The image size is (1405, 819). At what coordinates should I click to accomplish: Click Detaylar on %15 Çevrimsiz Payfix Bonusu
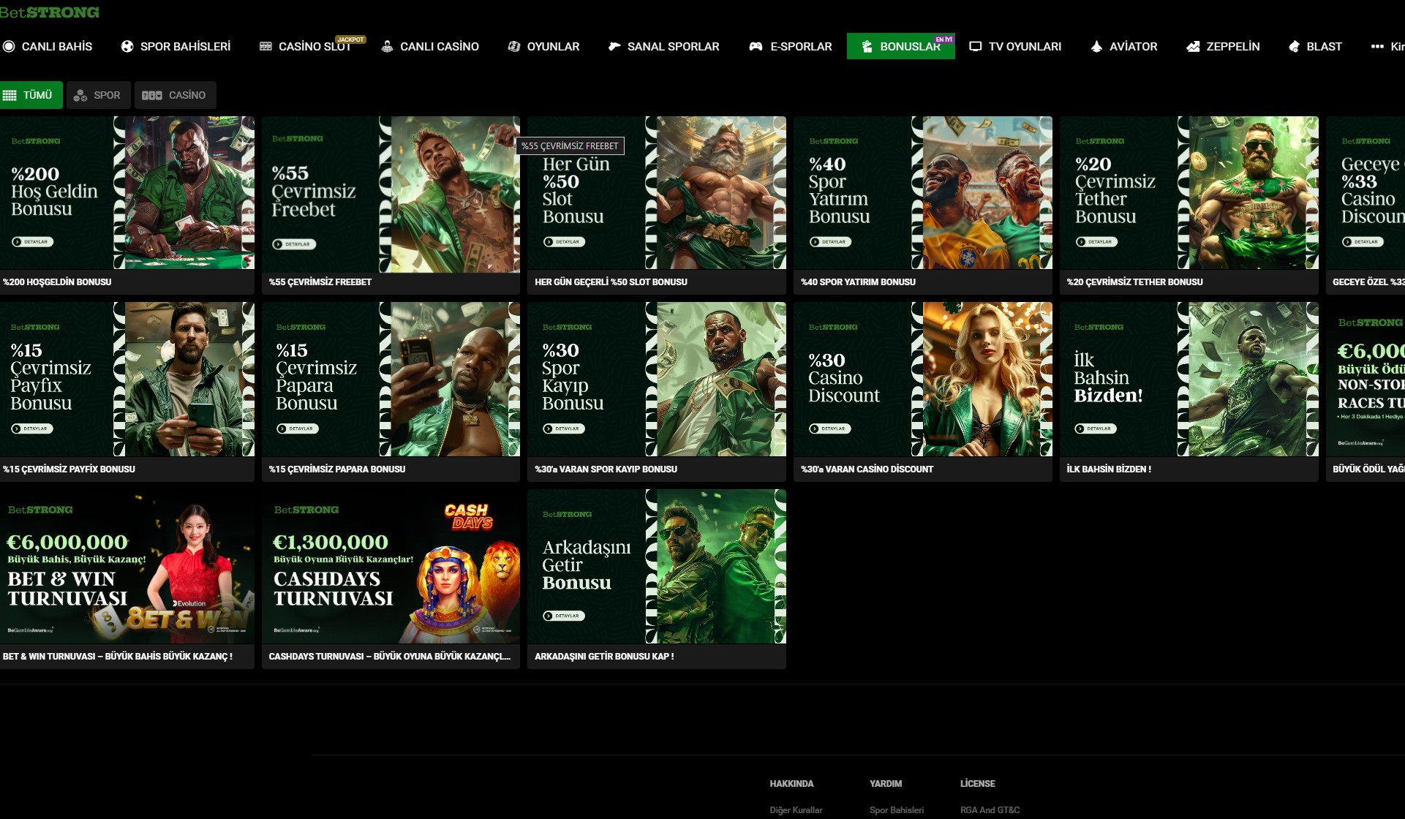[x=32, y=429]
